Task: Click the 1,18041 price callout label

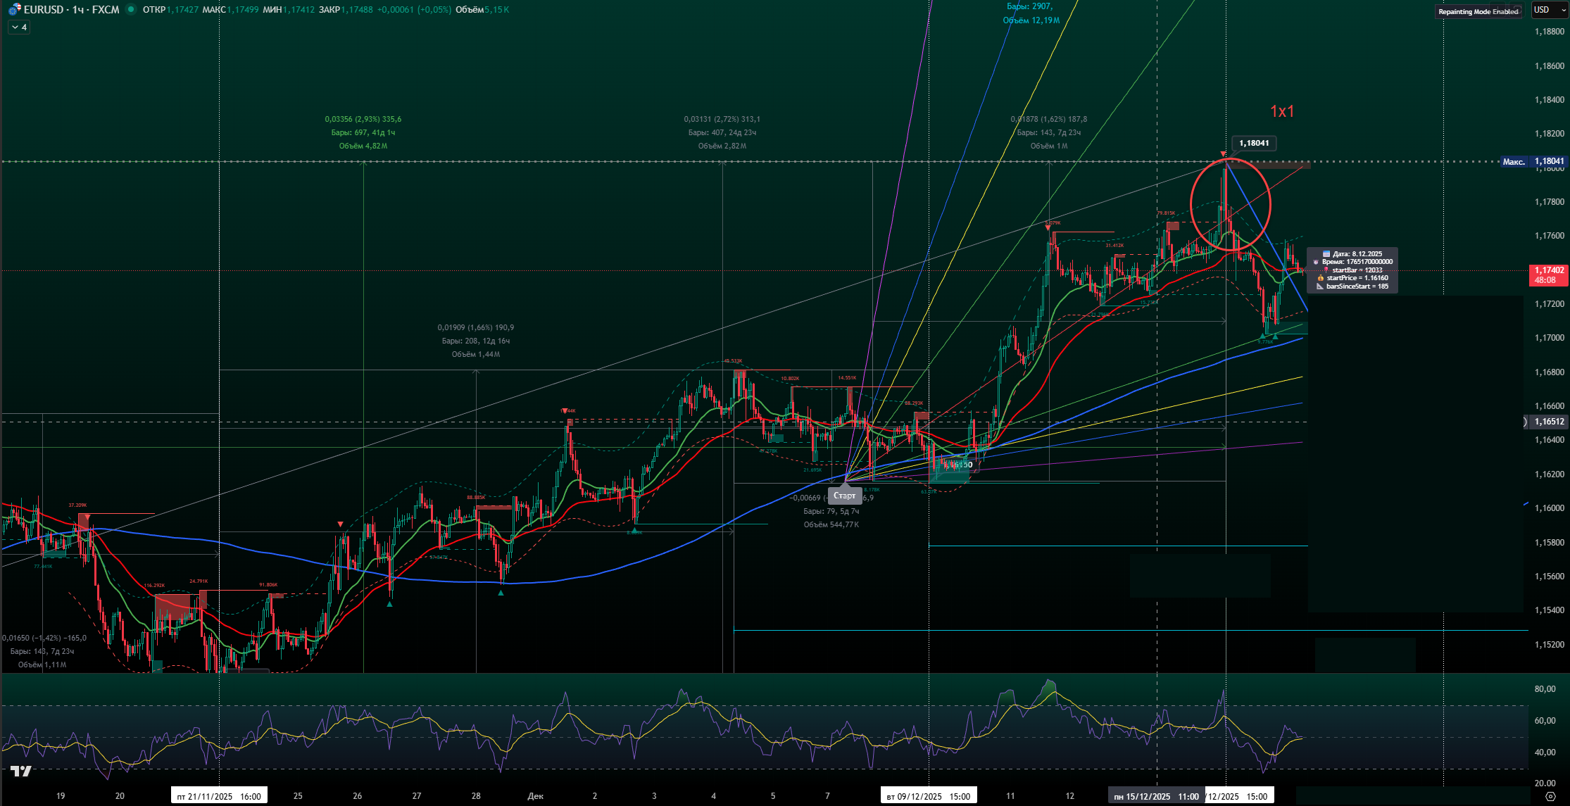Action: coord(1254,143)
